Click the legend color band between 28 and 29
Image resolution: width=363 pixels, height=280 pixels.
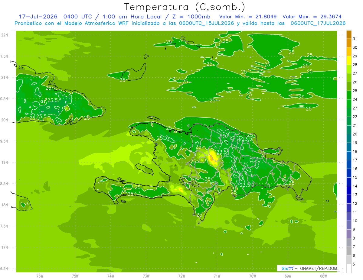(x=349, y=60)
